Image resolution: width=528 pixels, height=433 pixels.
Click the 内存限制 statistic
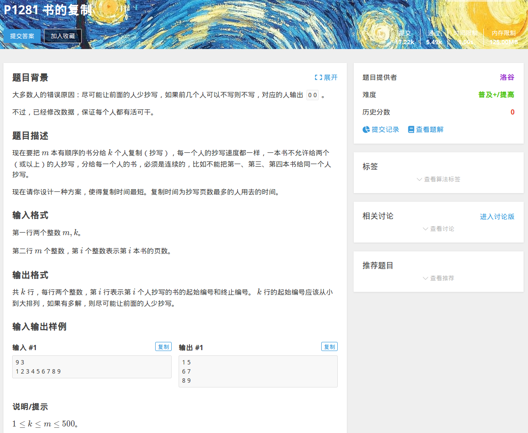pos(504,37)
